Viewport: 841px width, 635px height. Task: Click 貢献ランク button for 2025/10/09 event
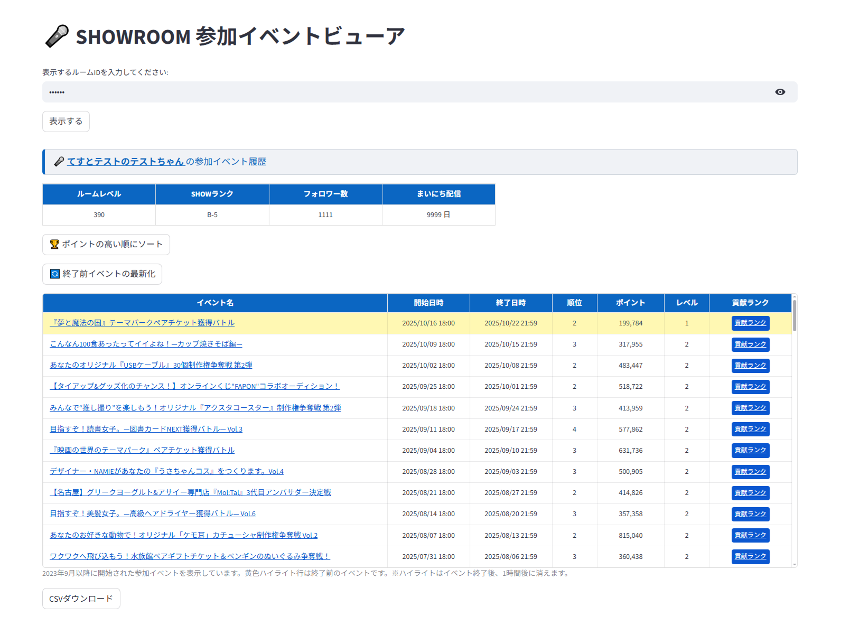[x=750, y=344]
